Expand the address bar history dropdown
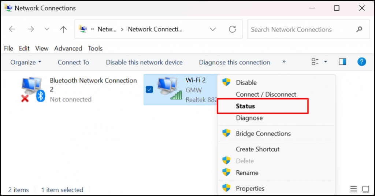This screenshot has height=196, width=375. (212, 30)
